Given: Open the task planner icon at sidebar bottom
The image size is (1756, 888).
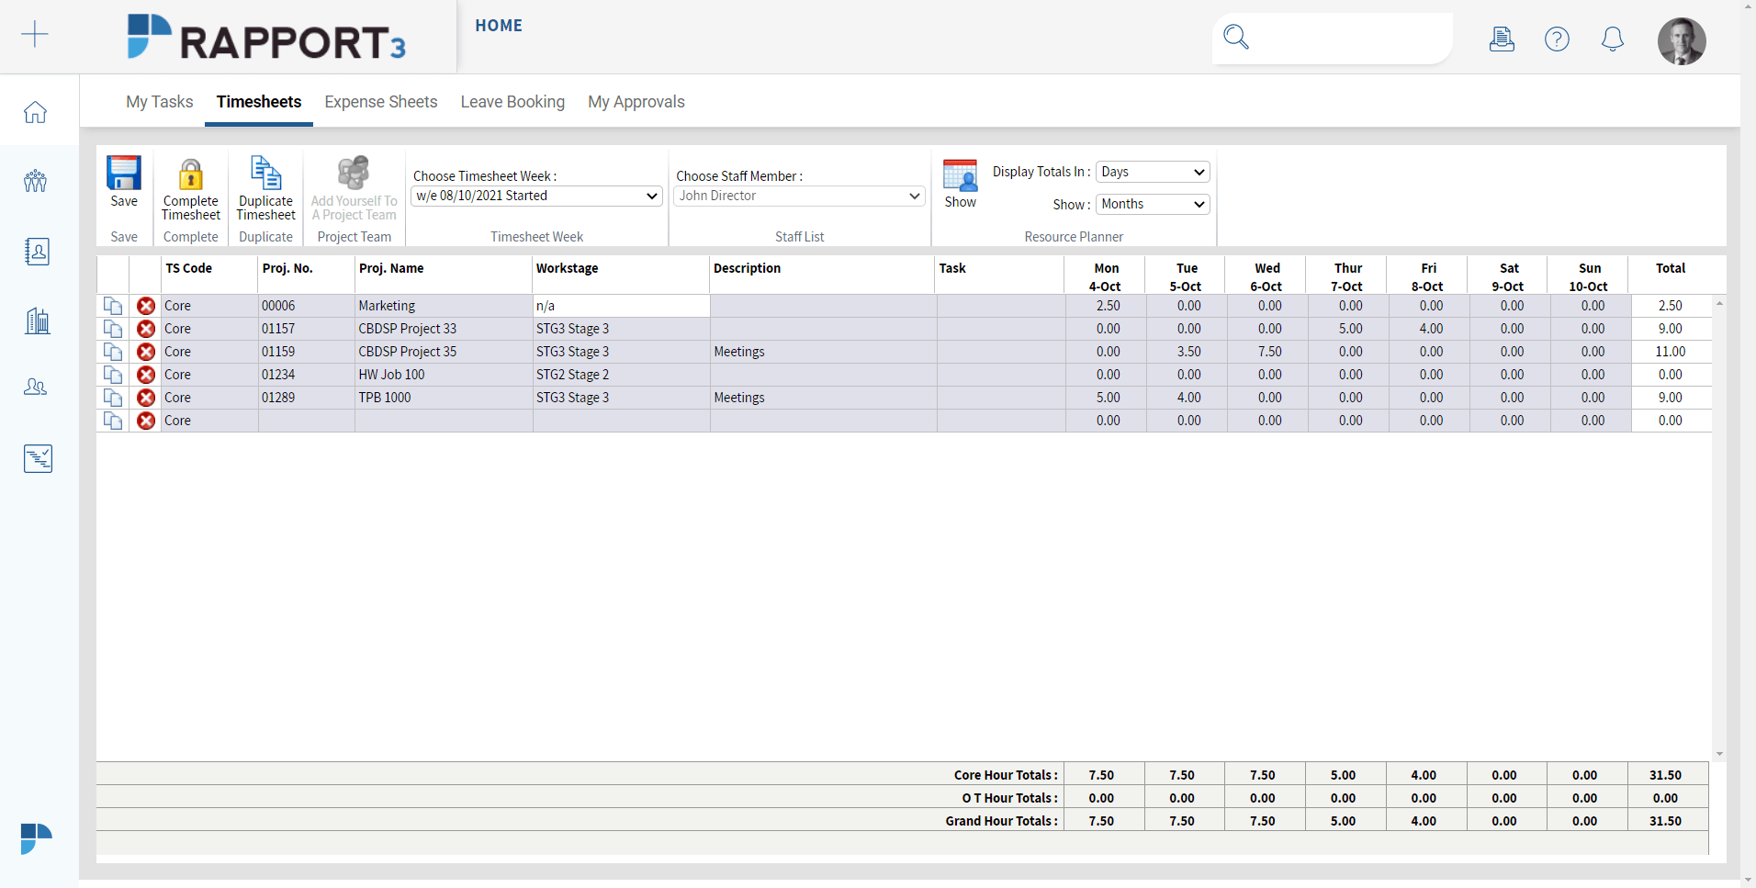Looking at the screenshot, I should [x=38, y=457].
